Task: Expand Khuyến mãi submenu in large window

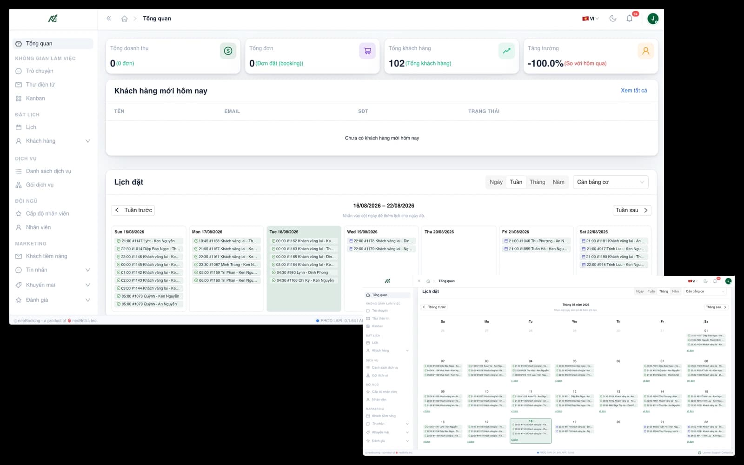Action: (x=87, y=285)
